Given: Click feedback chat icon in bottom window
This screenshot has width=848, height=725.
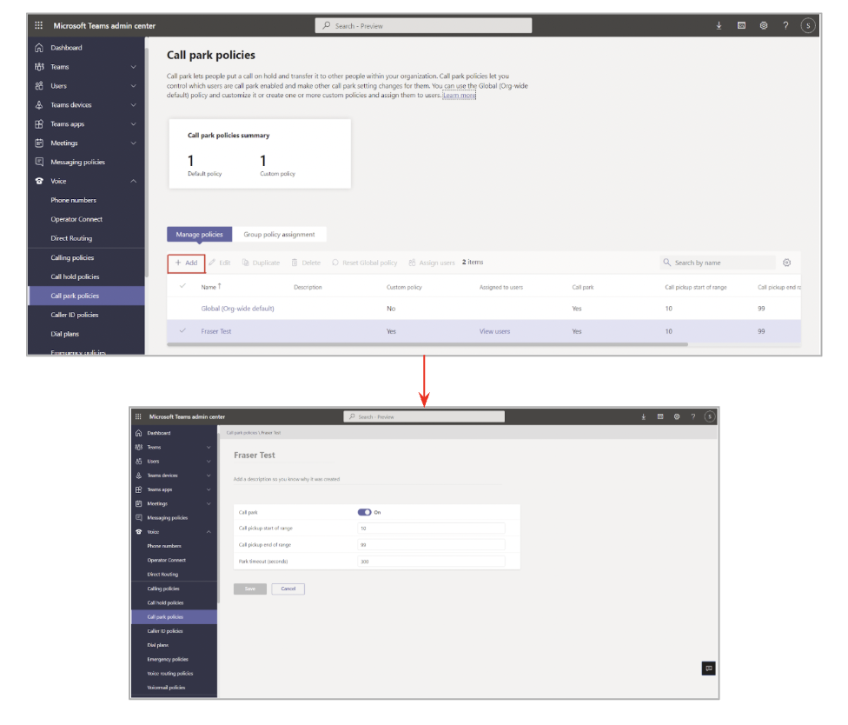Looking at the screenshot, I should point(708,668).
